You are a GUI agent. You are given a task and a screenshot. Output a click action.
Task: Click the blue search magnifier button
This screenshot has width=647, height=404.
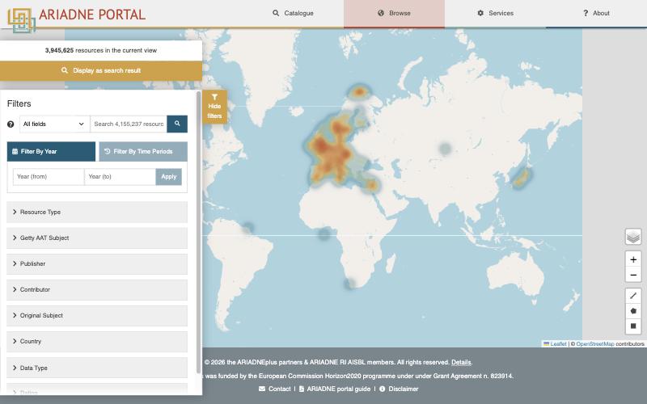(x=177, y=124)
